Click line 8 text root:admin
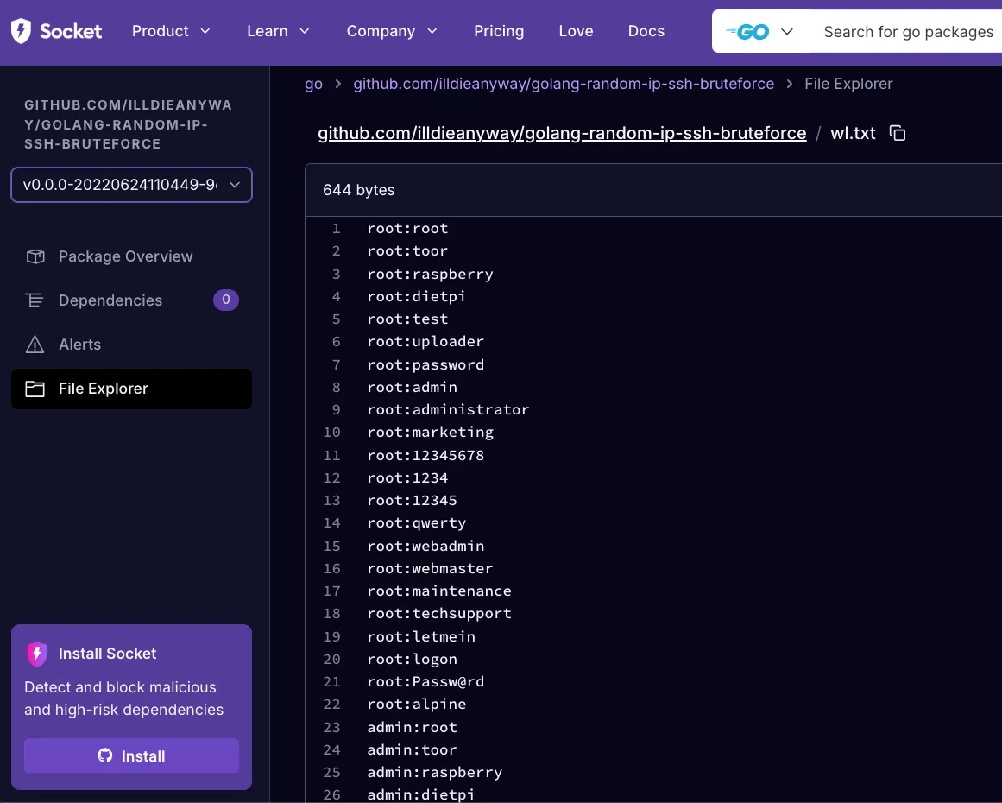 [x=413, y=387]
